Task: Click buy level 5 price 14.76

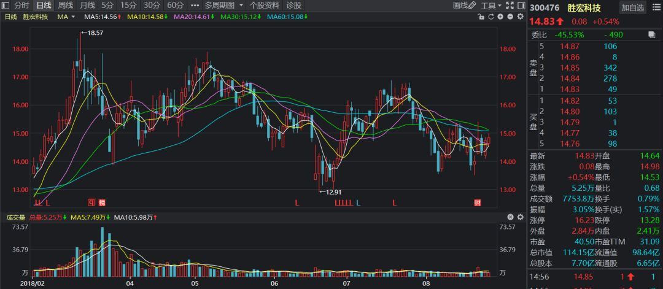Action: click(568, 144)
